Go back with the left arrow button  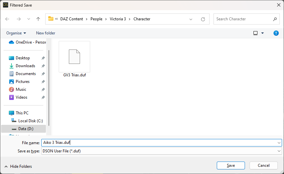[x=7, y=19]
